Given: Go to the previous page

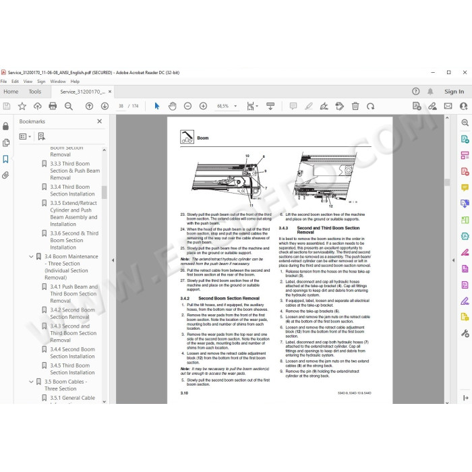Looking at the screenshot, I should [x=89, y=107].
